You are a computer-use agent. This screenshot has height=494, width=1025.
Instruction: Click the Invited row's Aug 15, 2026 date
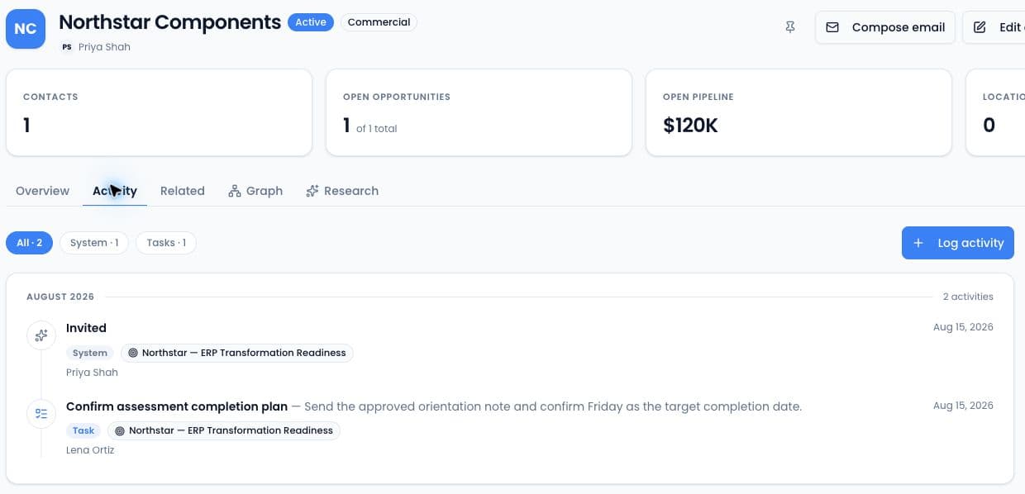(963, 327)
